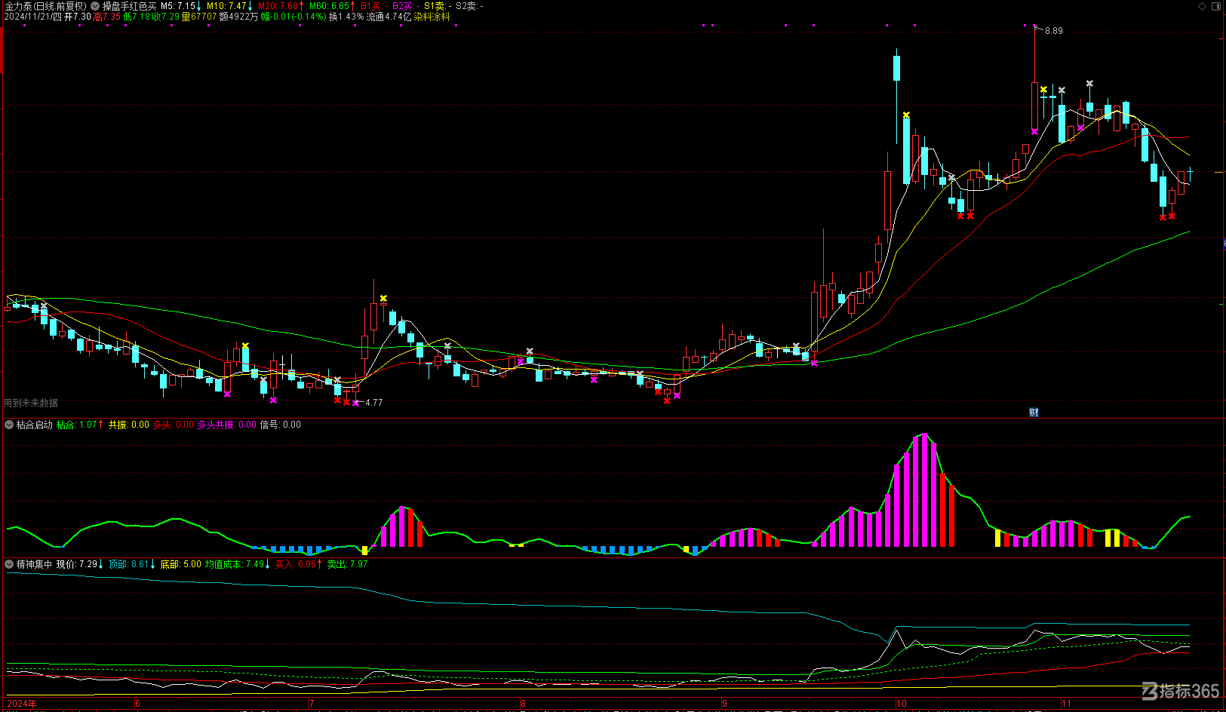Click the 高7.35 high price value

pos(107,17)
